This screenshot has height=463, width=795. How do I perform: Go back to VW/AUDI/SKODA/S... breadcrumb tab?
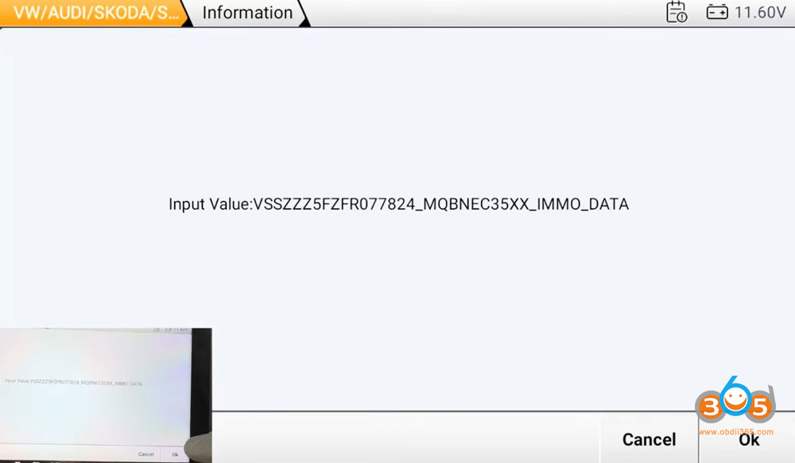tap(95, 13)
